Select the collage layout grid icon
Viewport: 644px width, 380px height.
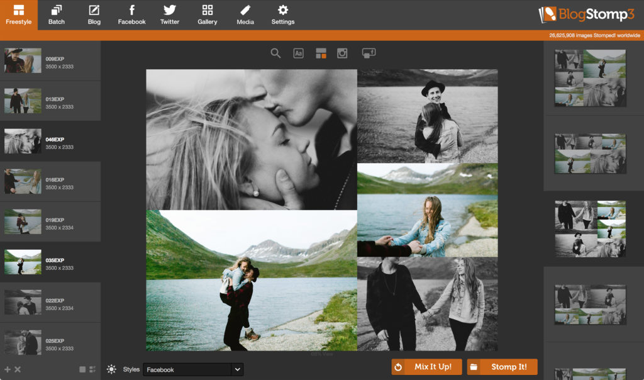[321, 53]
